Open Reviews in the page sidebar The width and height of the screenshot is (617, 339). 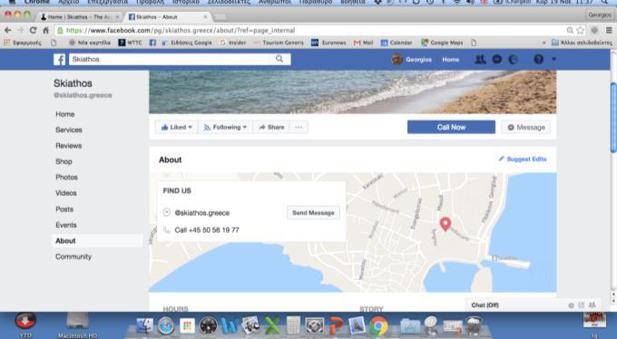[x=69, y=146]
